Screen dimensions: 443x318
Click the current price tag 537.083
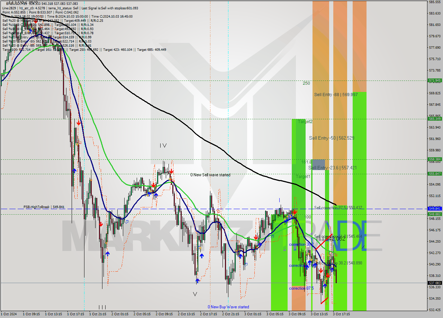point(435,283)
